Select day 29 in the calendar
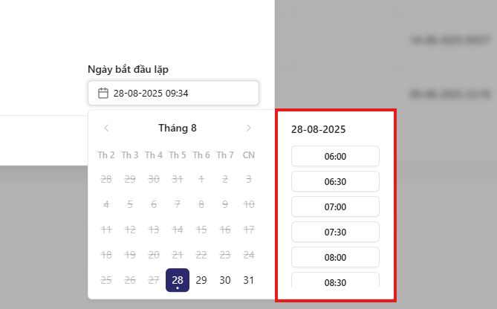Screen dimensions: 497x309 (x=201, y=280)
